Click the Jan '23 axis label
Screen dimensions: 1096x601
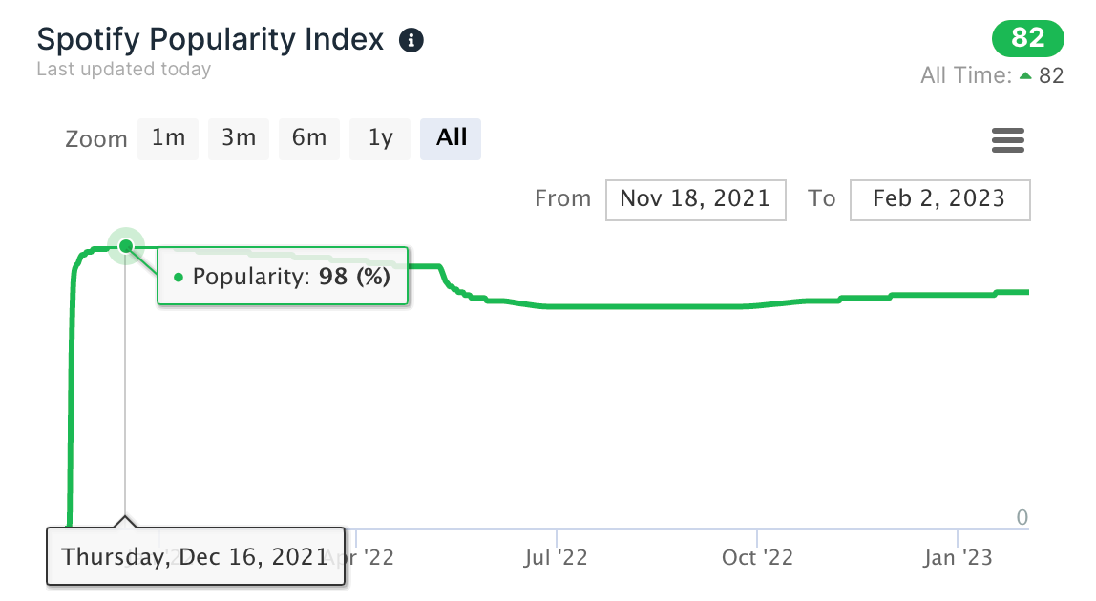(x=958, y=557)
